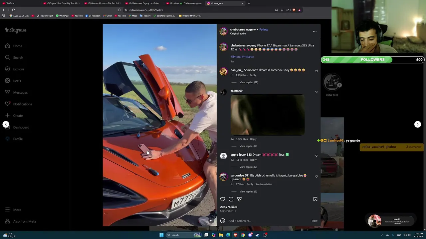The image size is (426, 239).
Task: Open Windows Start menu
Action: click(161, 235)
